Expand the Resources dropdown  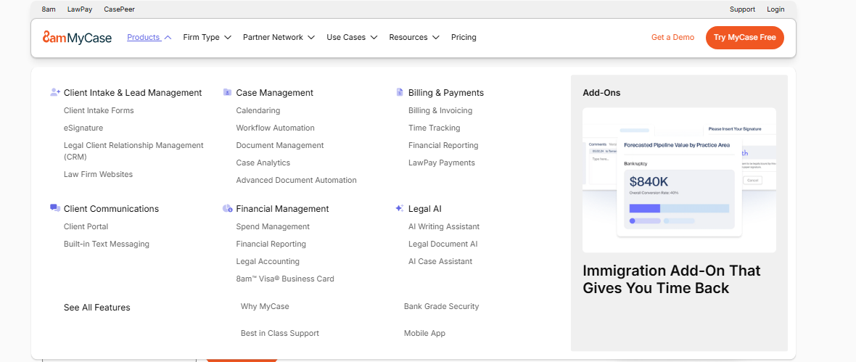[413, 37]
